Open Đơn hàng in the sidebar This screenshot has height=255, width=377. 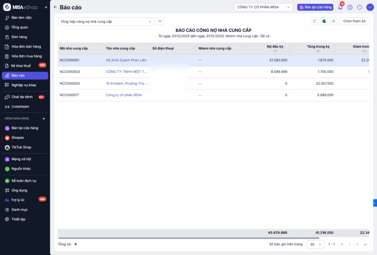pos(19,37)
